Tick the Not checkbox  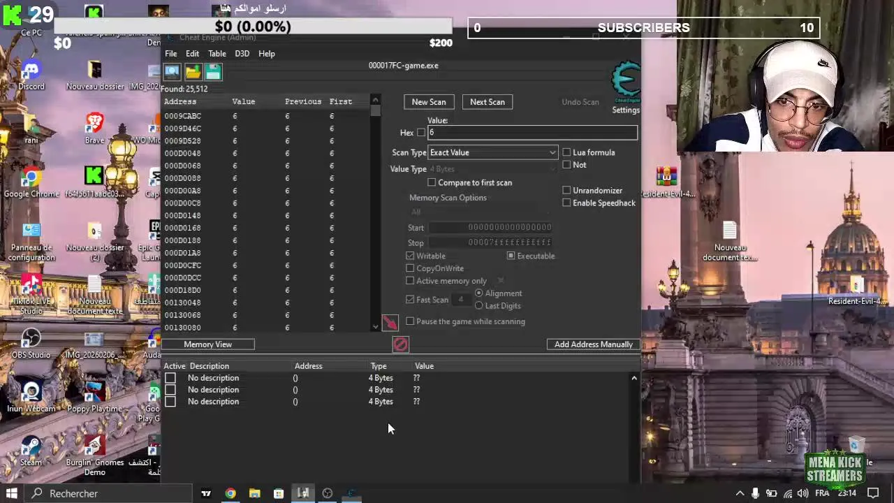tap(566, 165)
